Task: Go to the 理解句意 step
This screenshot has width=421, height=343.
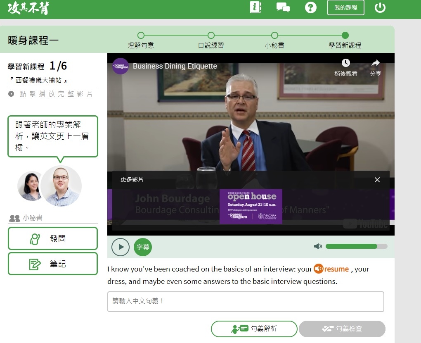Action: [141, 40]
